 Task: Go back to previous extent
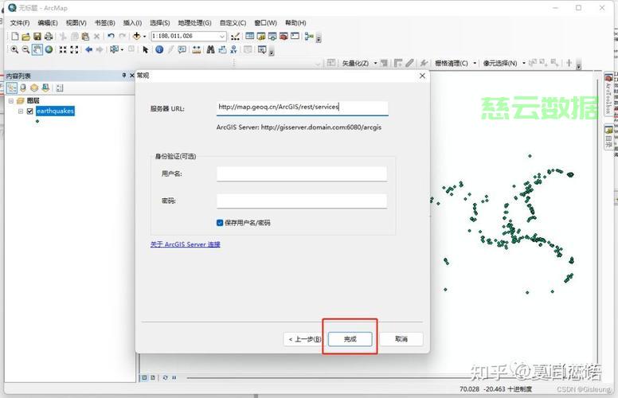click(88, 49)
